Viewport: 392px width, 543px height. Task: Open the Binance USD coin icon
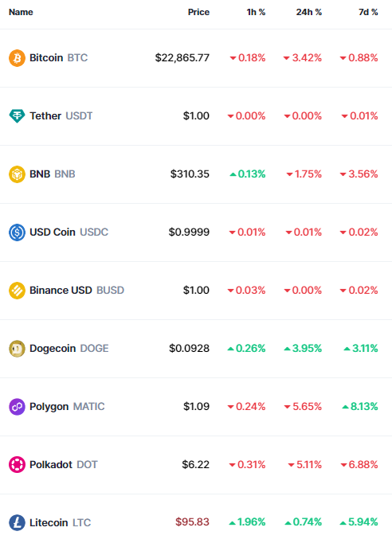pos(17,291)
